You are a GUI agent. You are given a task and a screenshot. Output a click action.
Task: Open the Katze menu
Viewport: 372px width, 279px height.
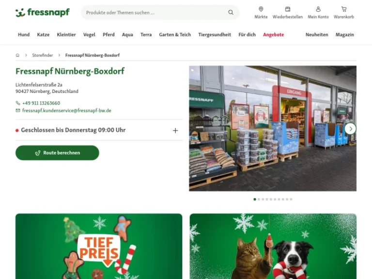43,35
